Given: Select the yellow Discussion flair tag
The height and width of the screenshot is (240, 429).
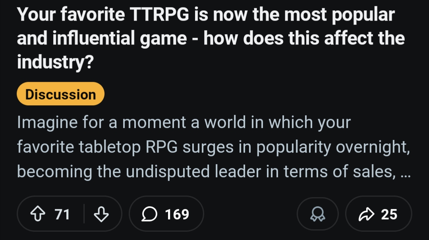Looking at the screenshot, I should tap(60, 95).
